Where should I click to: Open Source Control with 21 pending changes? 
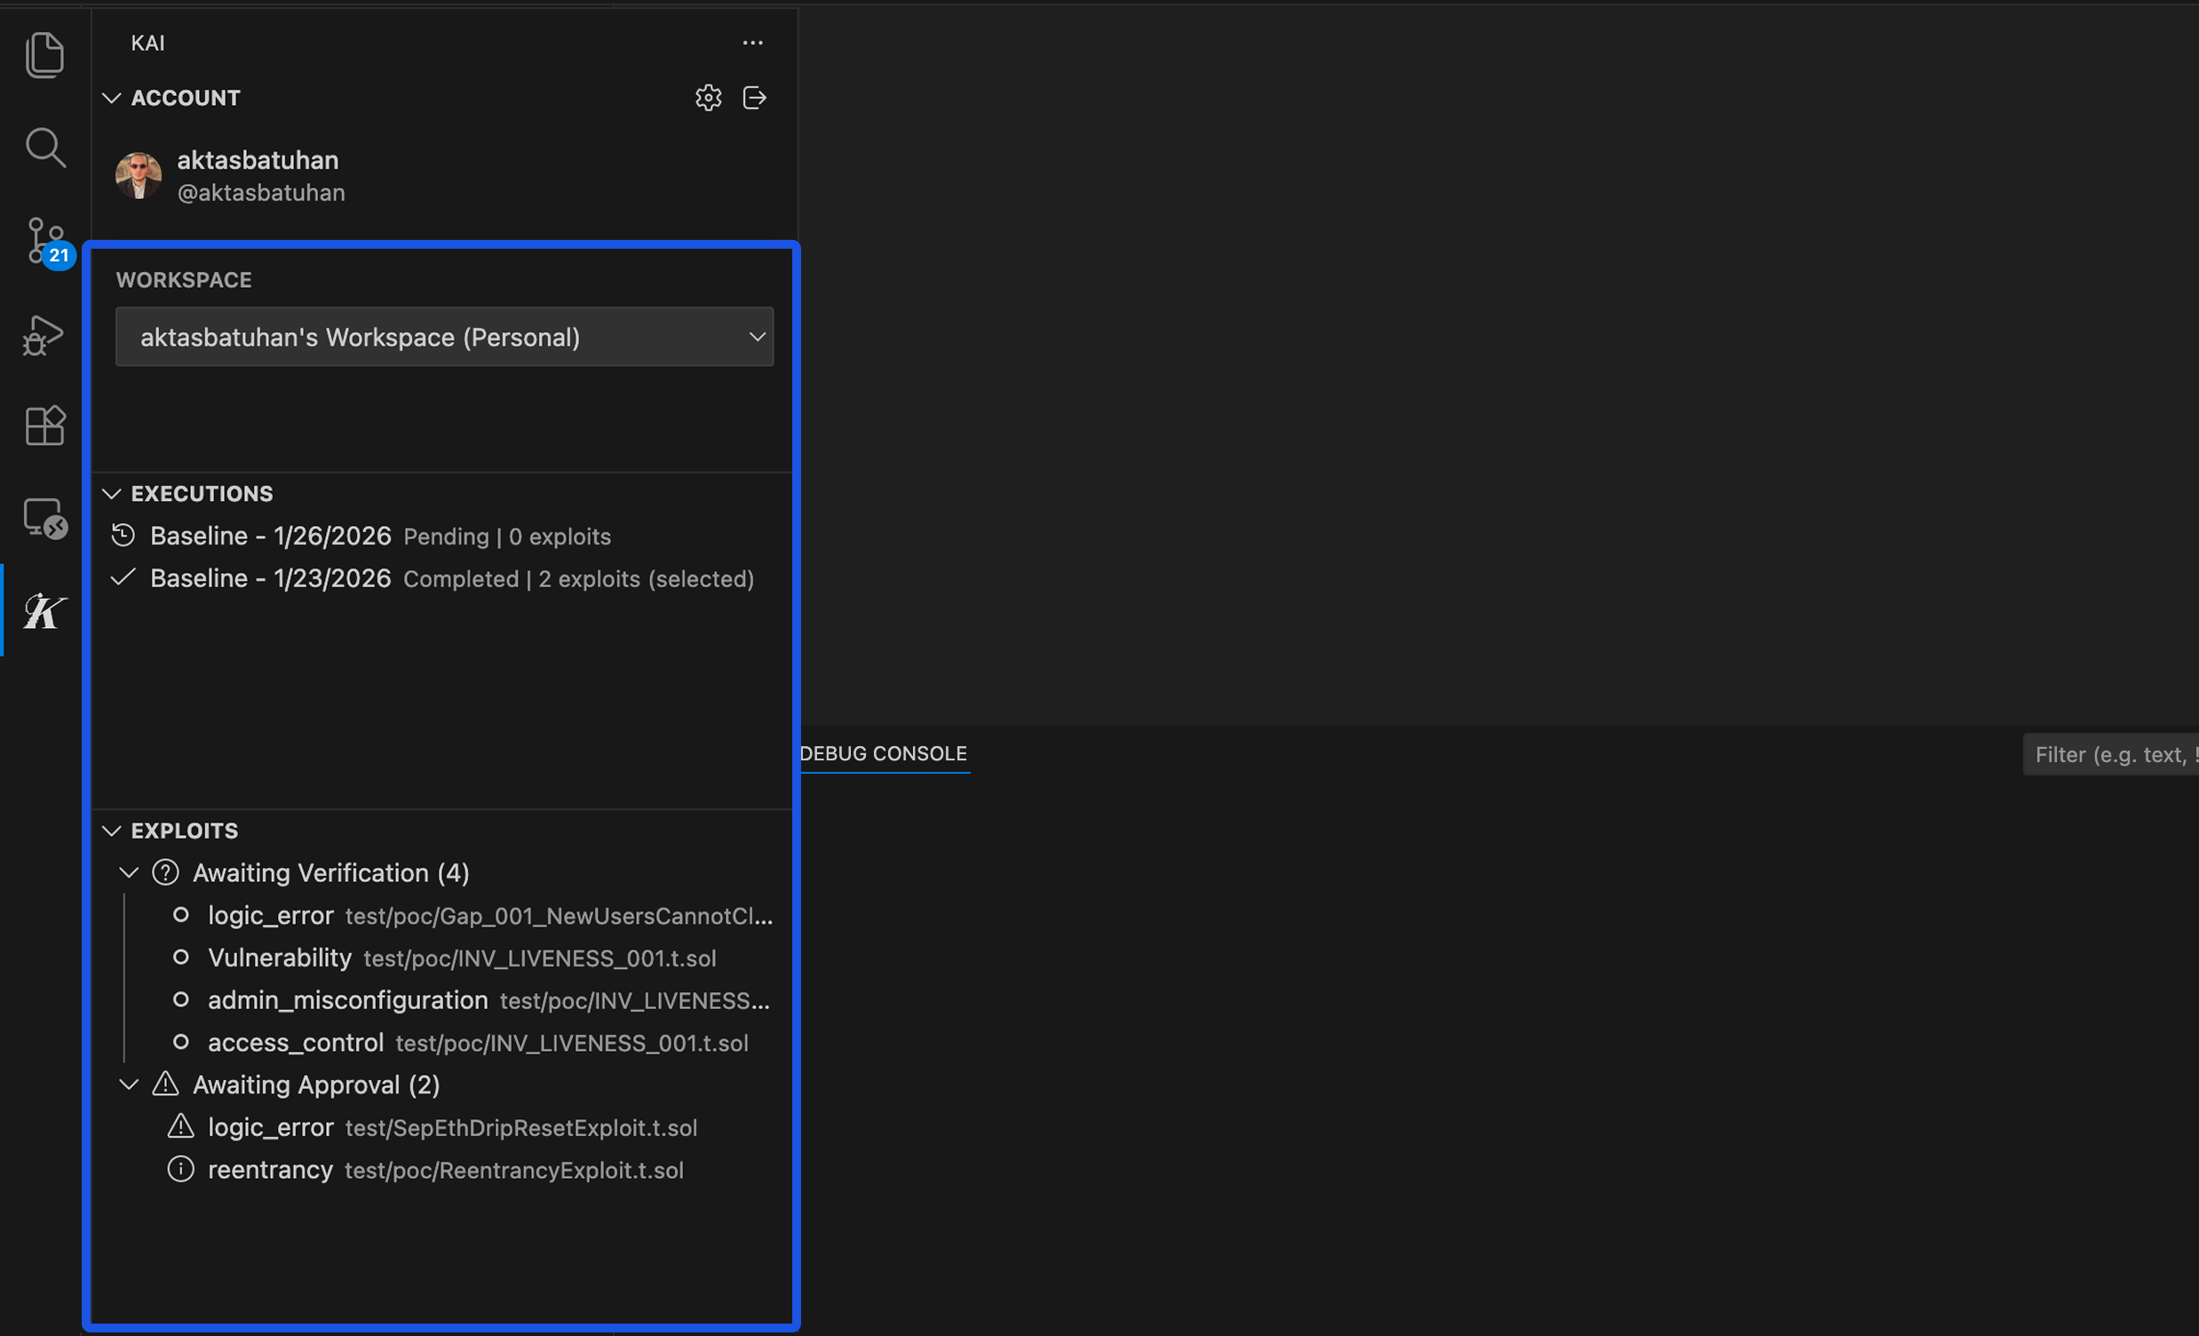tap(44, 241)
